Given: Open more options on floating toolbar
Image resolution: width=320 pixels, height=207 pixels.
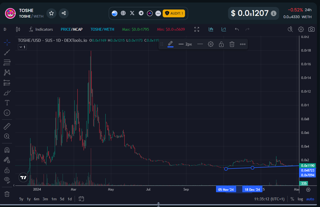Looking at the screenshot, I should pyautogui.click(x=243, y=44).
